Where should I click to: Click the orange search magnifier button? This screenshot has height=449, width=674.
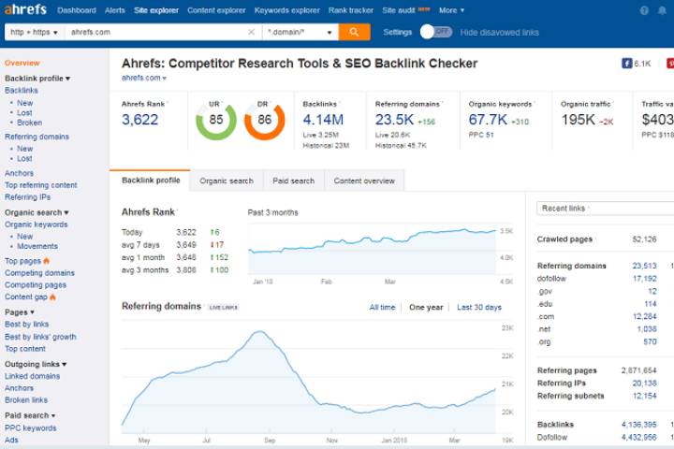coord(354,32)
